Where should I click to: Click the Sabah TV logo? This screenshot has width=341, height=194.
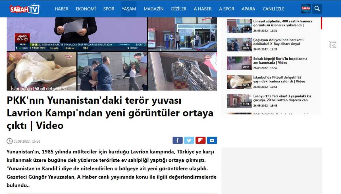point(24,9)
